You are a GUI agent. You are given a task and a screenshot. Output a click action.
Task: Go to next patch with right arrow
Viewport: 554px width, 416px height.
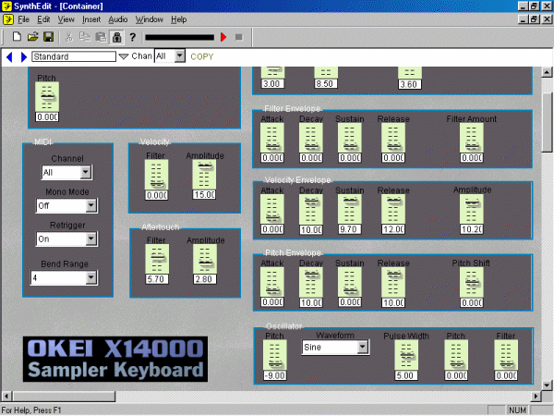[23, 56]
